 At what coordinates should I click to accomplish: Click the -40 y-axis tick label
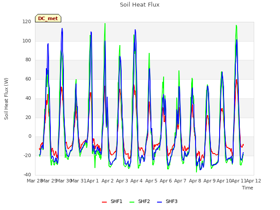[x=27, y=175]
